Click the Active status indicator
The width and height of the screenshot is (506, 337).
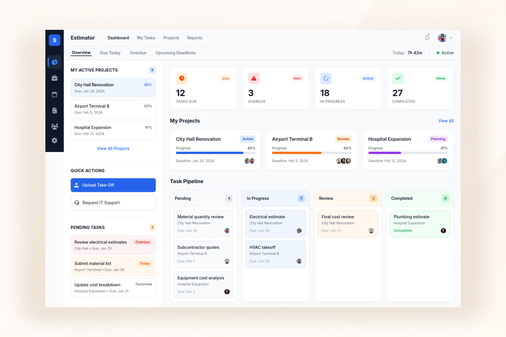click(x=445, y=53)
